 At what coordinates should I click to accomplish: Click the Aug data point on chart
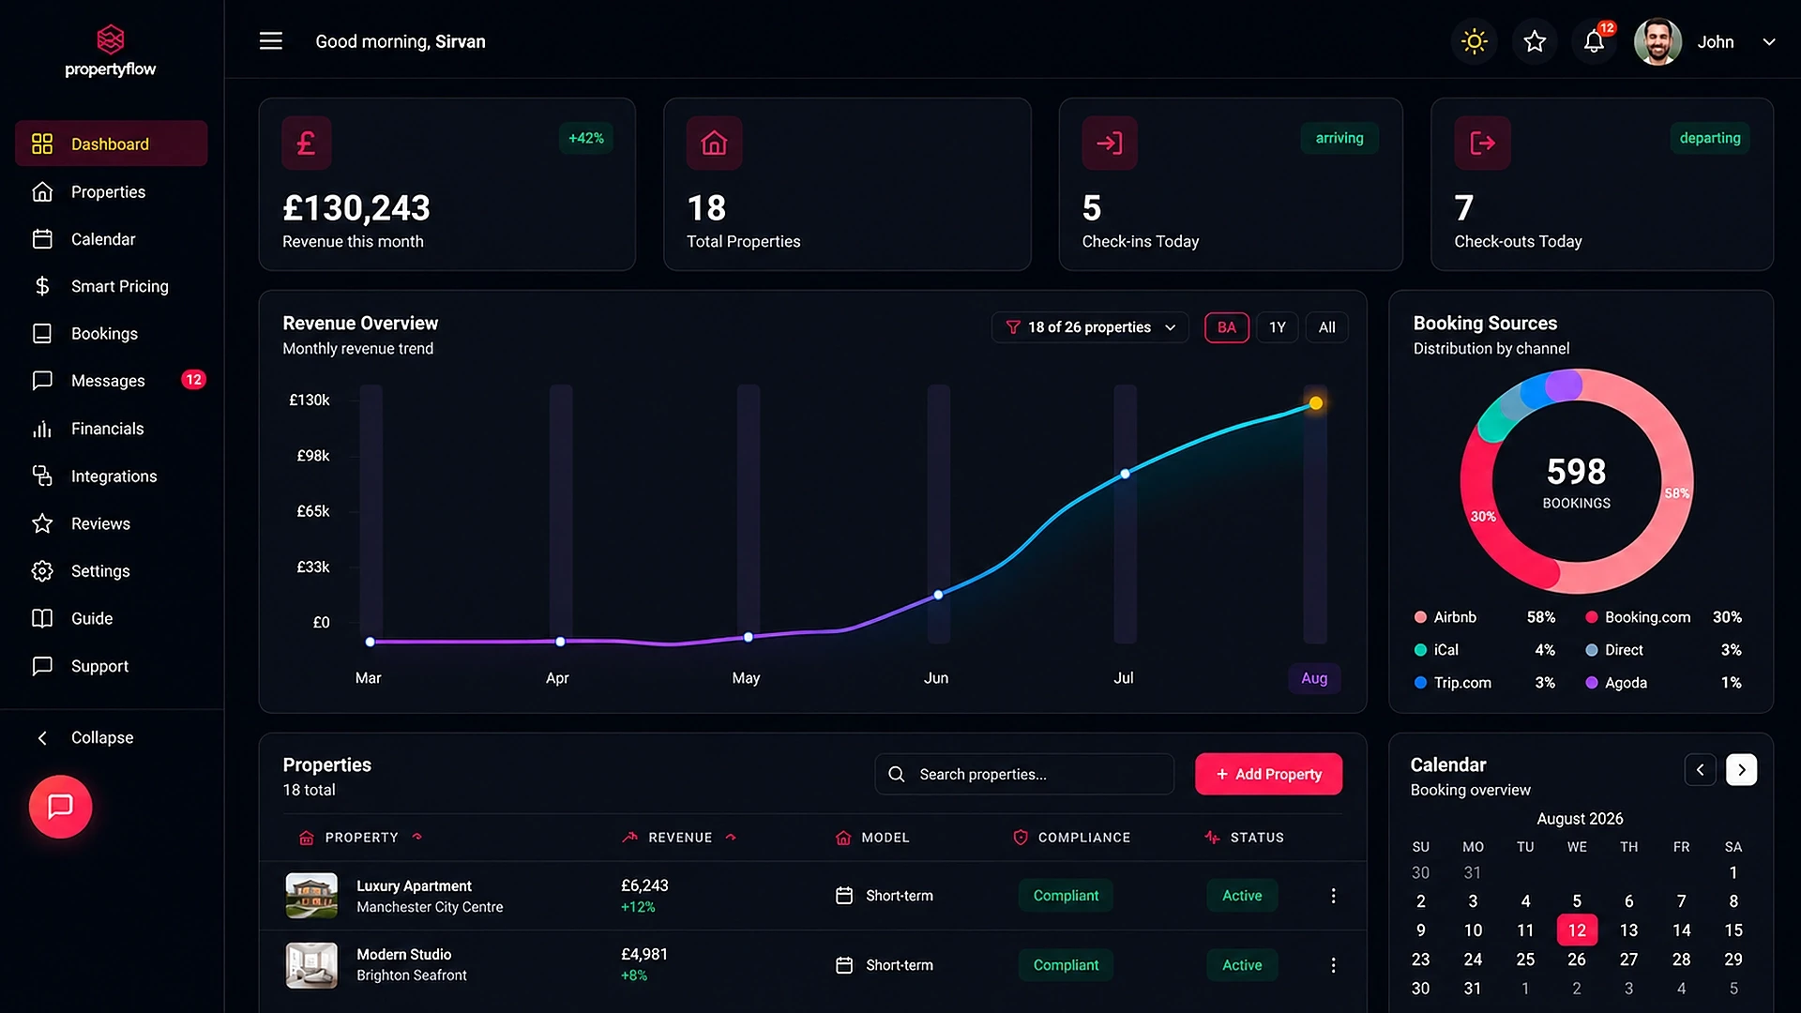(1316, 403)
